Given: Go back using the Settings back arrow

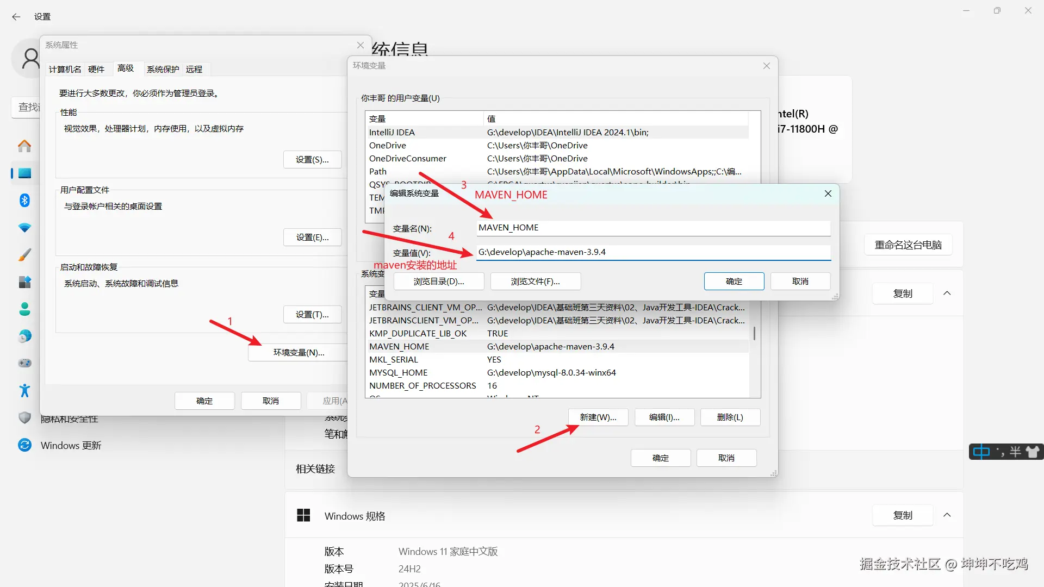Looking at the screenshot, I should click(x=16, y=17).
